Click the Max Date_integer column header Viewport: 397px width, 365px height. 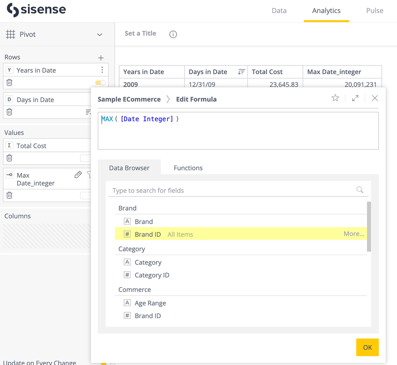coord(342,72)
